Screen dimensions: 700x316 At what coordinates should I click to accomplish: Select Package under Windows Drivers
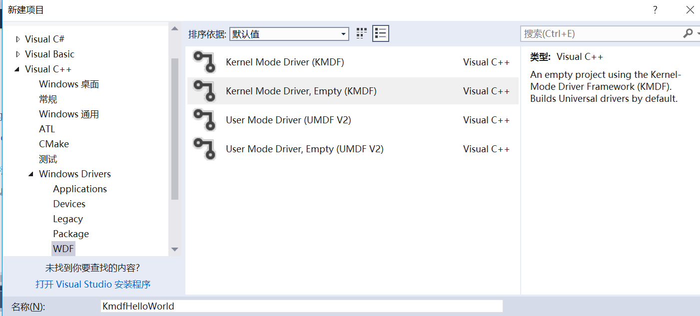(x=71, y=234)
